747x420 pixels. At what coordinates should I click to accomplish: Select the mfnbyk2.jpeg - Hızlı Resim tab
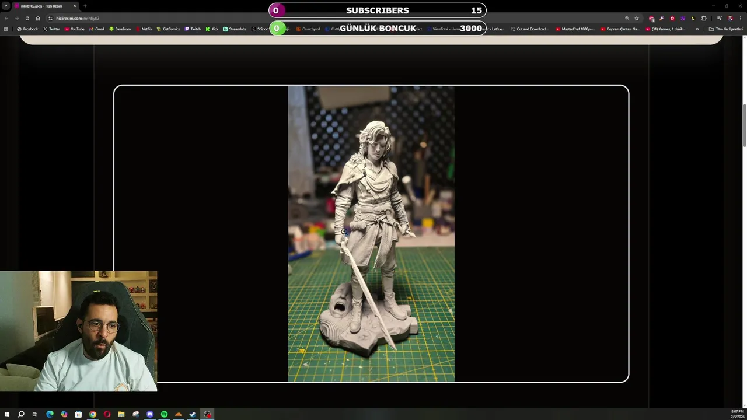point(46,6)
